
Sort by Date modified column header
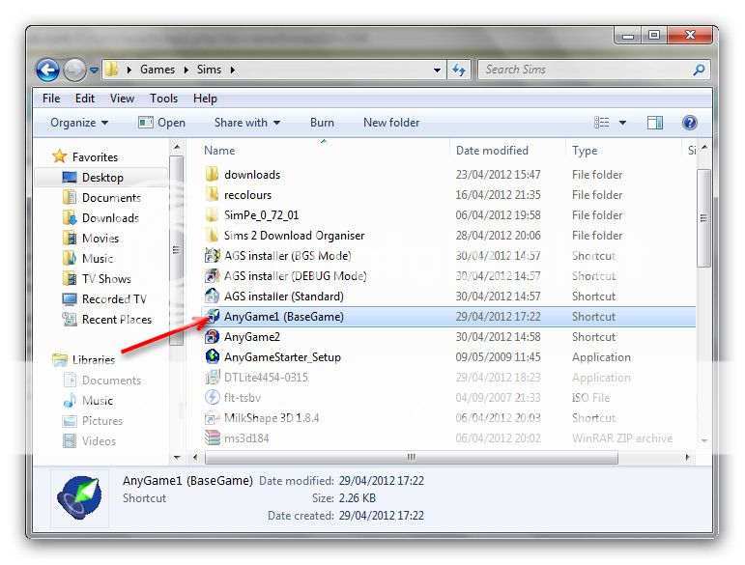tap(492, 151)
